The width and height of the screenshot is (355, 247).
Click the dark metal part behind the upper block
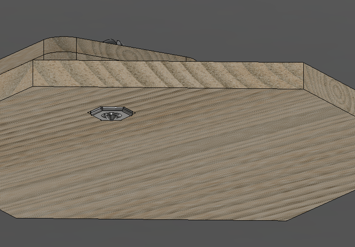tap(112, 41)
